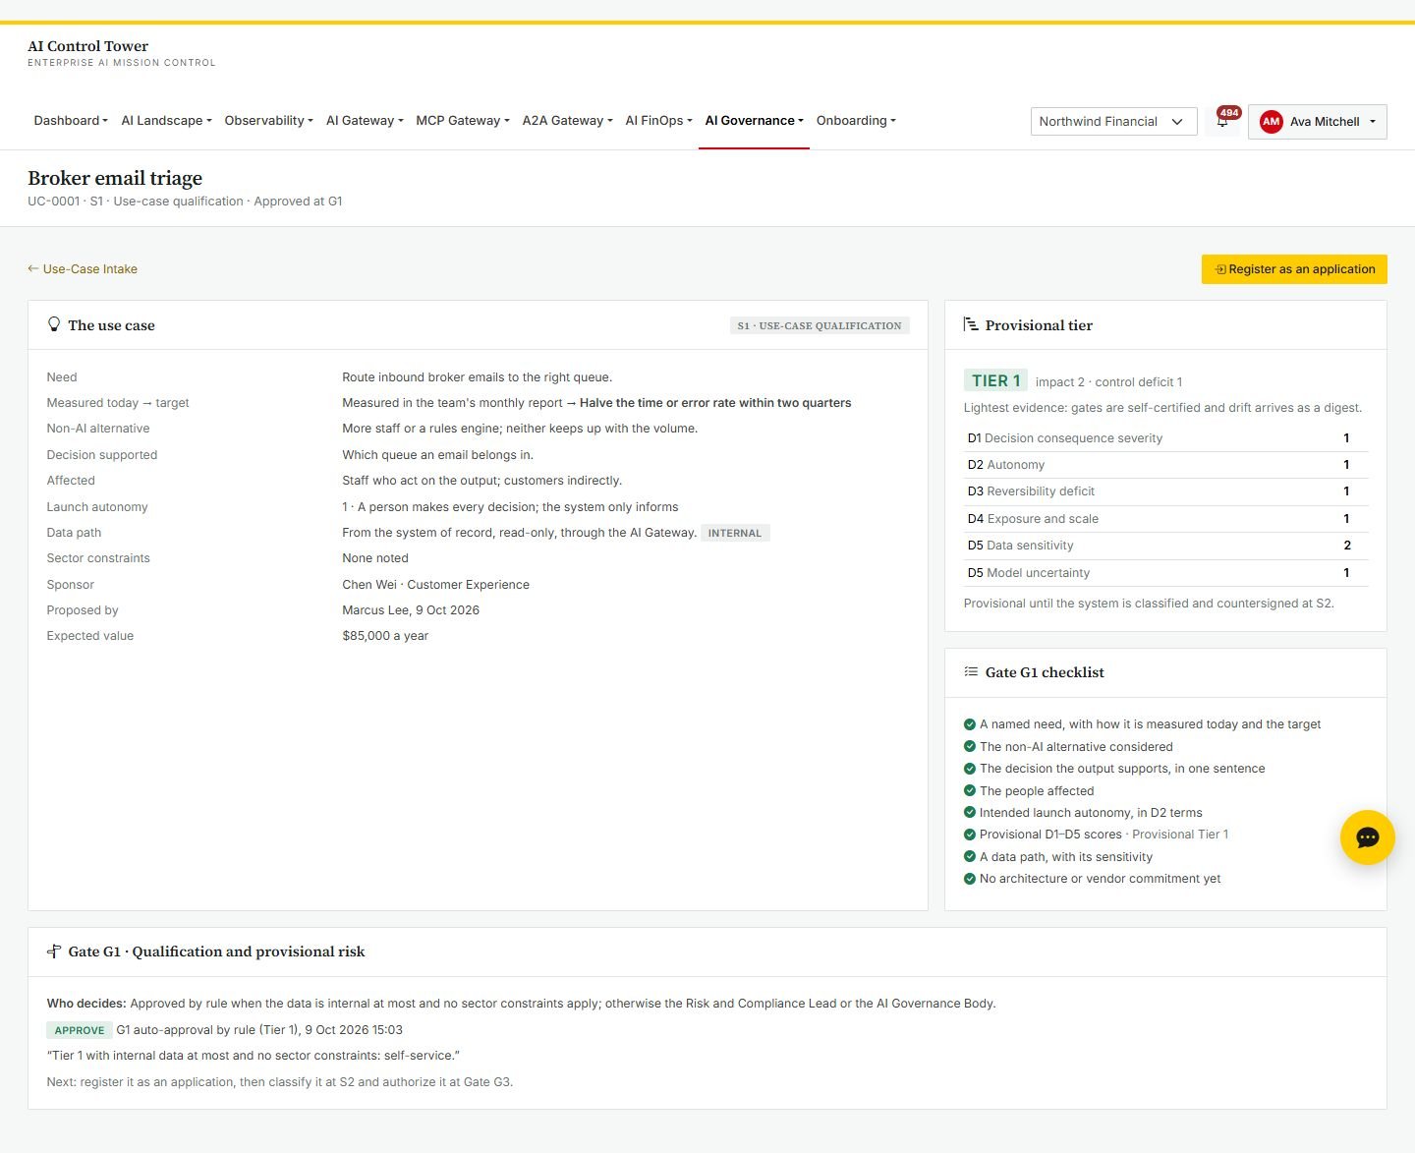Click the AI Control Tower logo title
Image resolution: width=1415 pixels, height=1153 pixels.
point(88,46)
